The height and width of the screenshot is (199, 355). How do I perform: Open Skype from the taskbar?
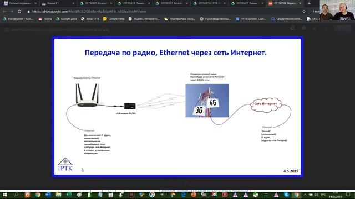pyautogui.click(x=286, y=195)
